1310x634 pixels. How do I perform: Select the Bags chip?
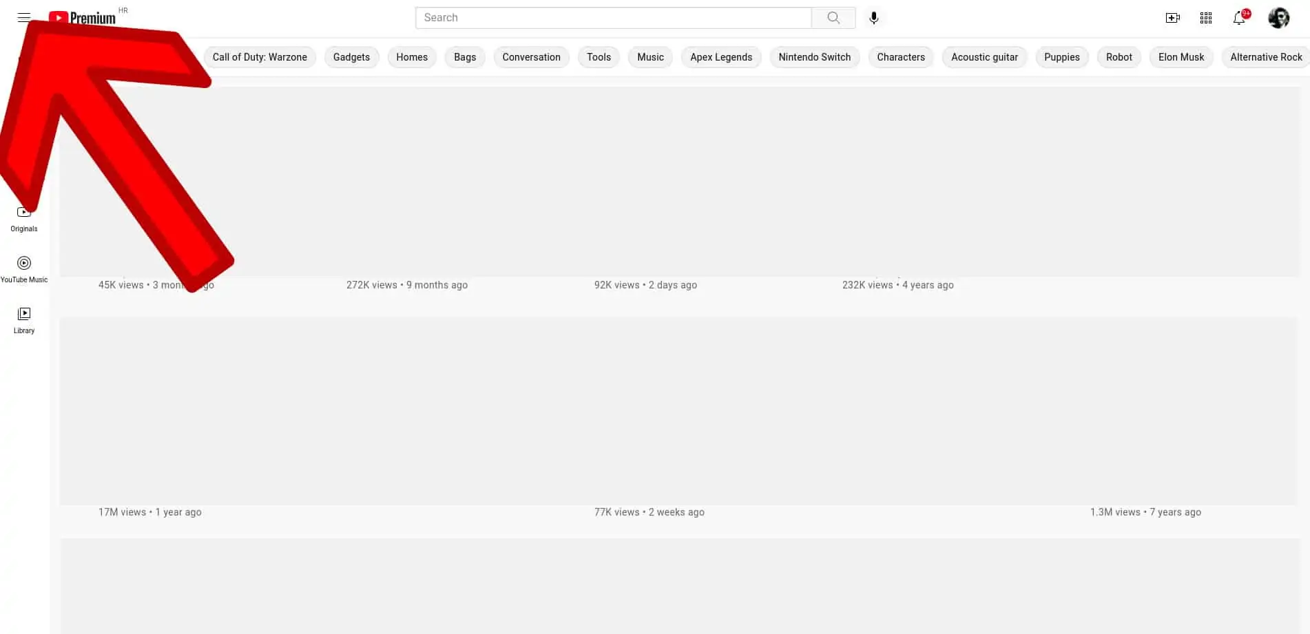tap(465, 57)
